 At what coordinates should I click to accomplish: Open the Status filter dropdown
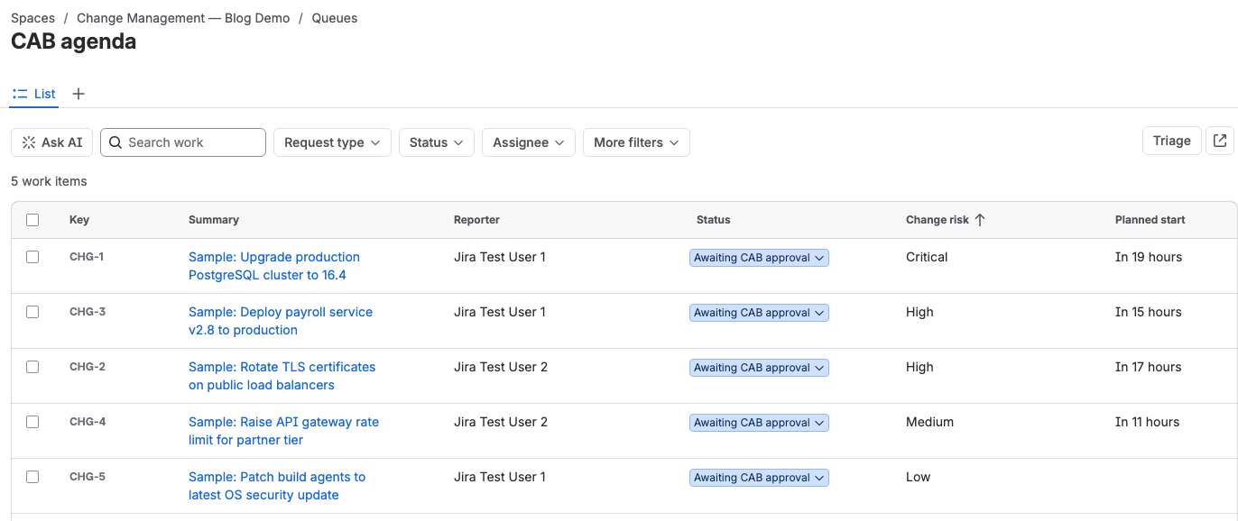coord(437,142)
